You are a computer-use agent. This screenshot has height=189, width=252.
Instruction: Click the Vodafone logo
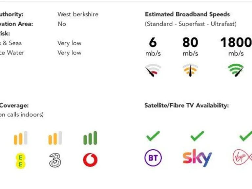[x=90, y=160]
